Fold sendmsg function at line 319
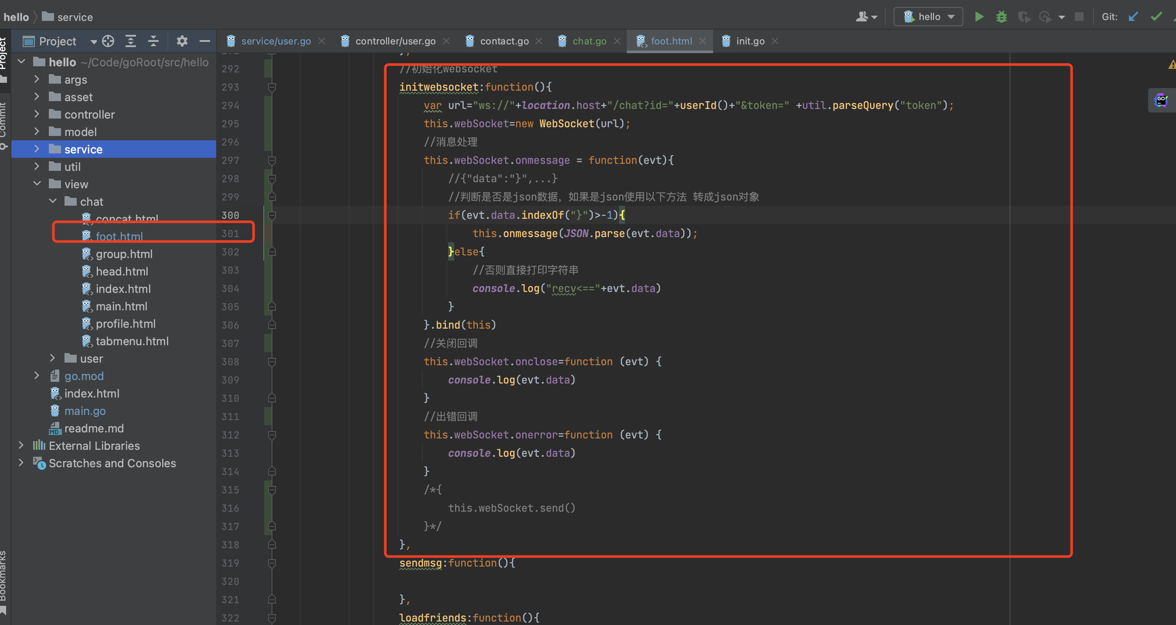 pyautogui.click(x=272, y=563)
